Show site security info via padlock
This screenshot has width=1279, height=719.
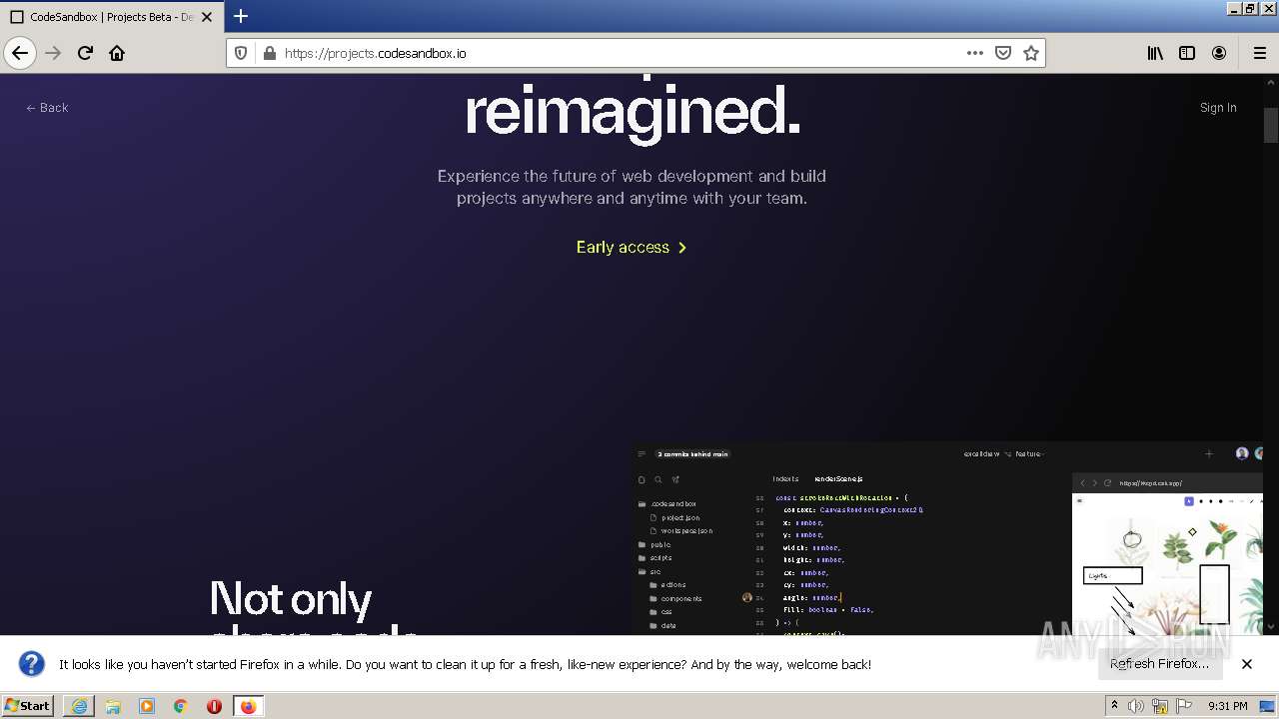(x=269, y=53)
